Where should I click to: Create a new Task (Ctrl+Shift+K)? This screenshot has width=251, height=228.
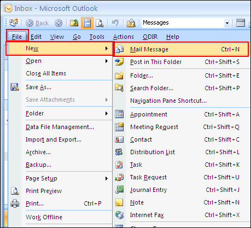coord(182,165)
